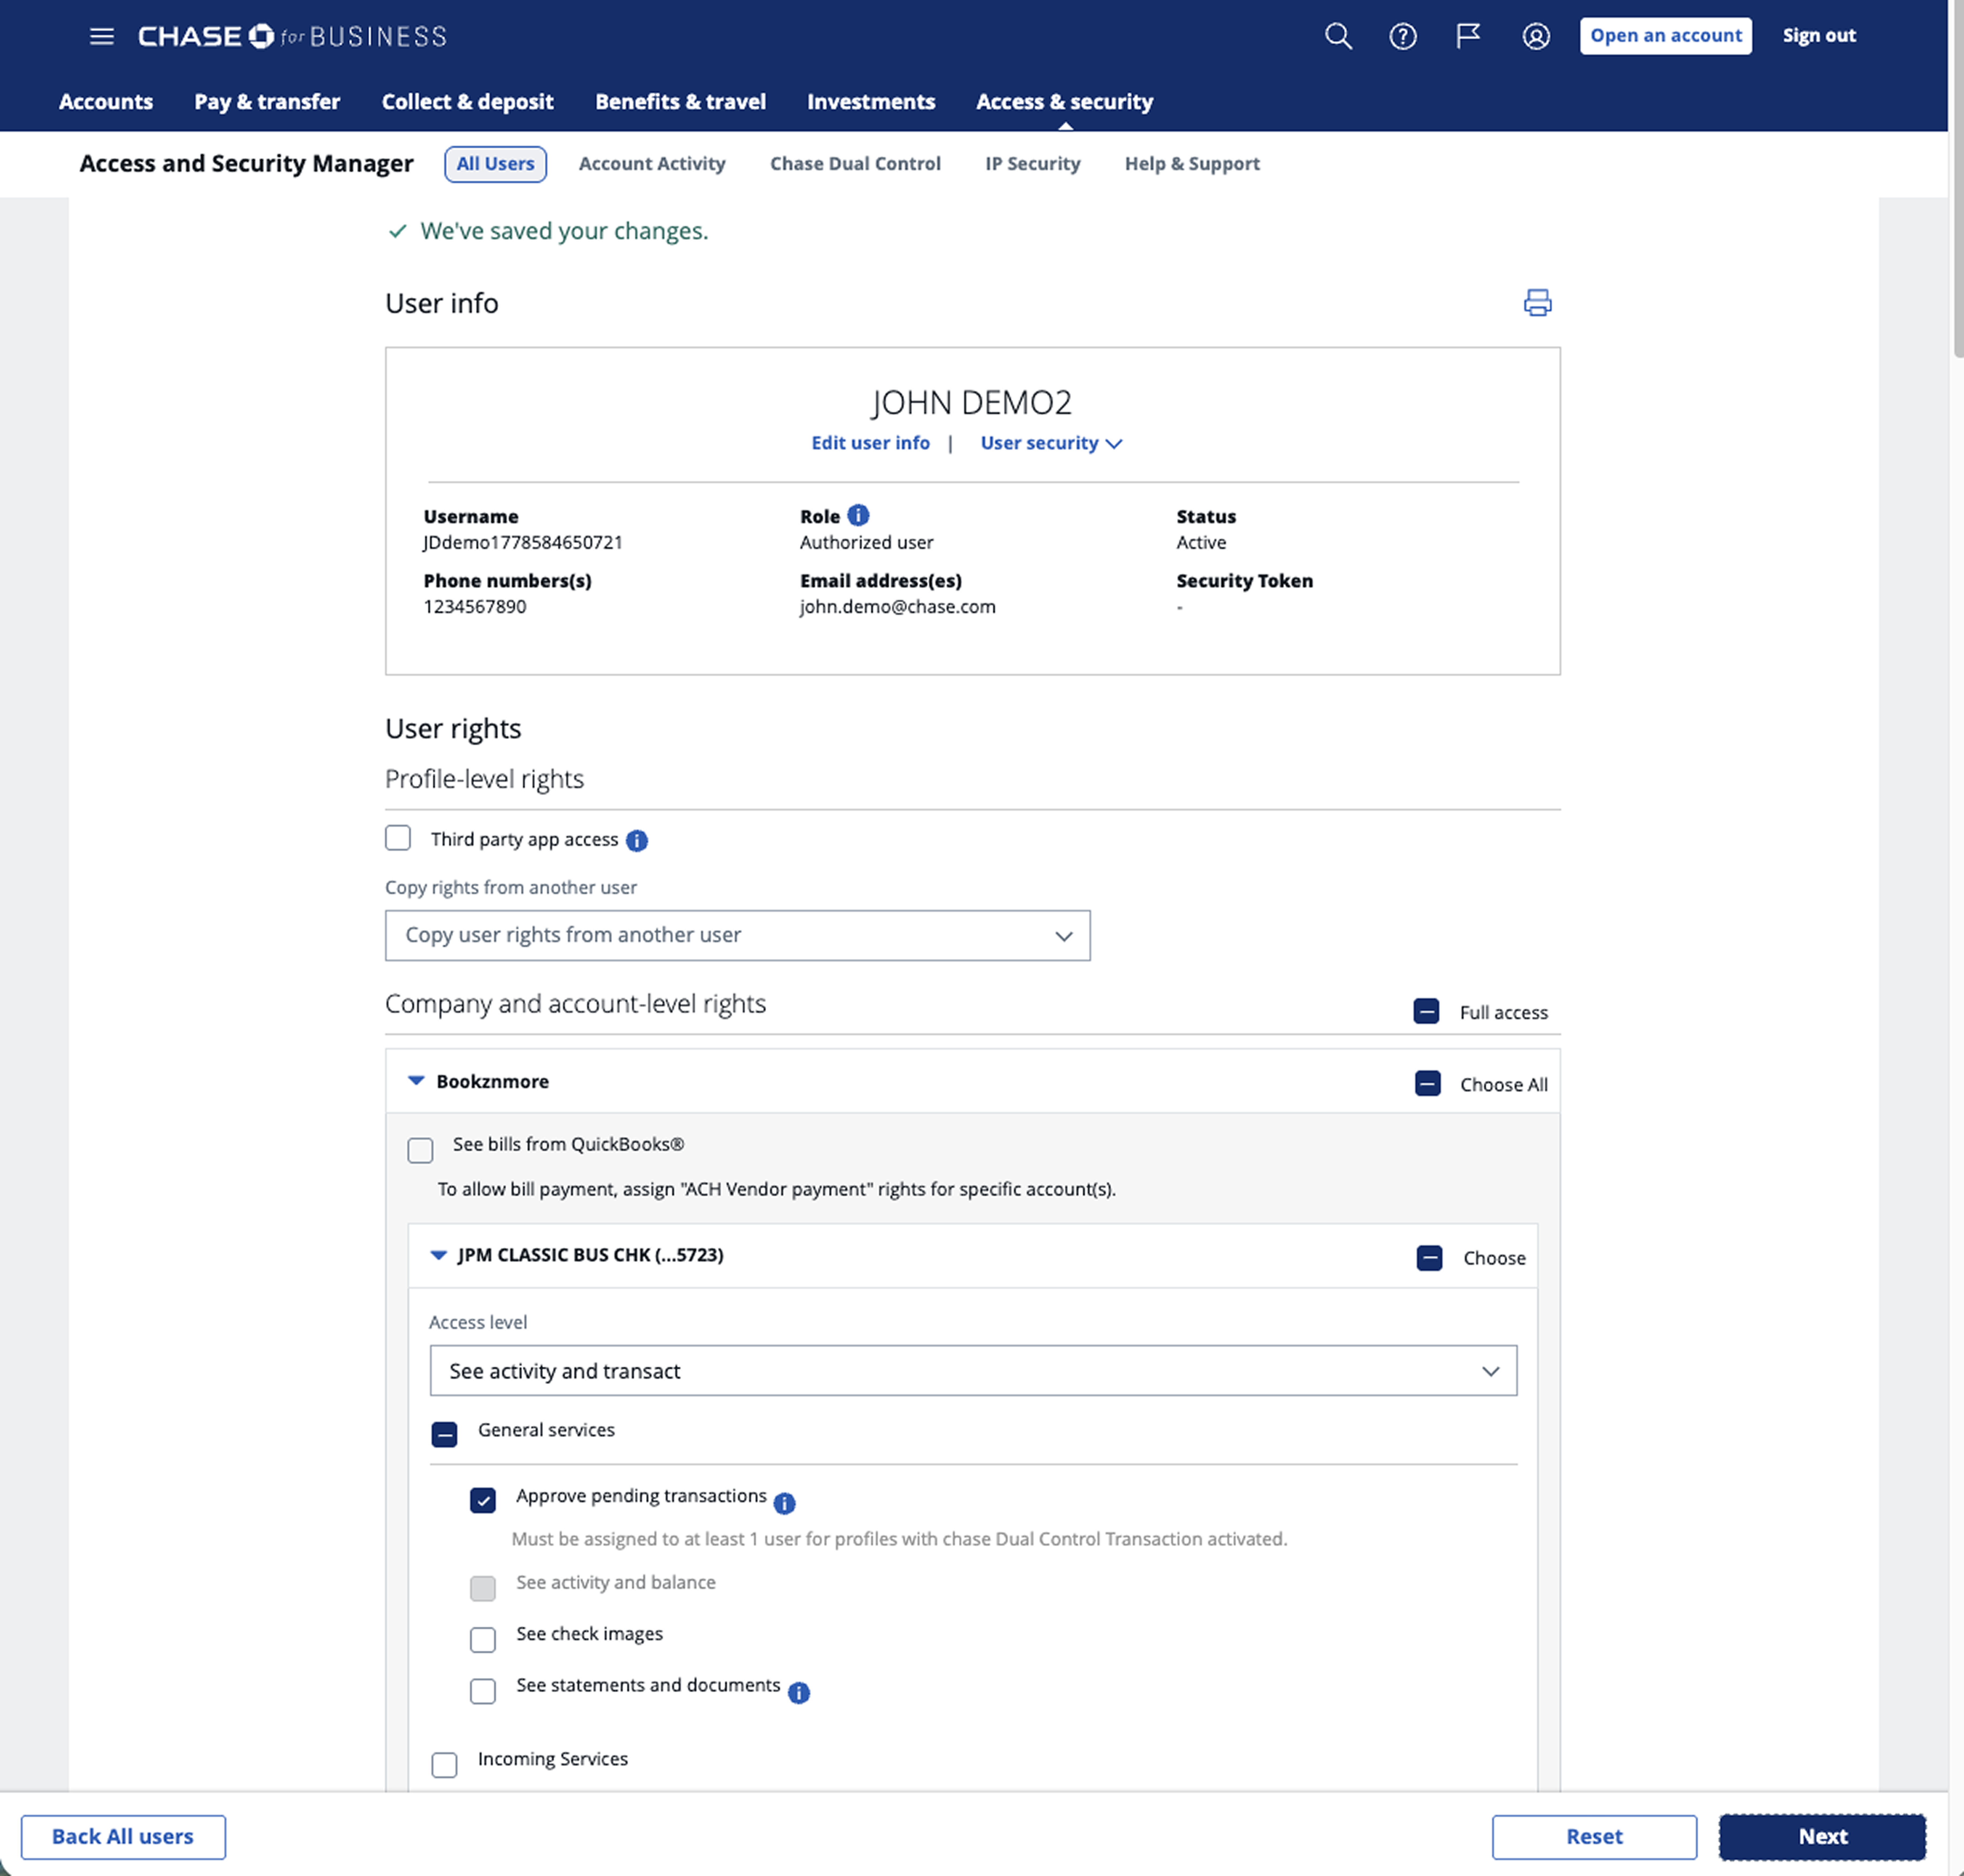The image size is (1964, 1876).
Task: Click the Edit user info link
Action: tap(870, 443)
